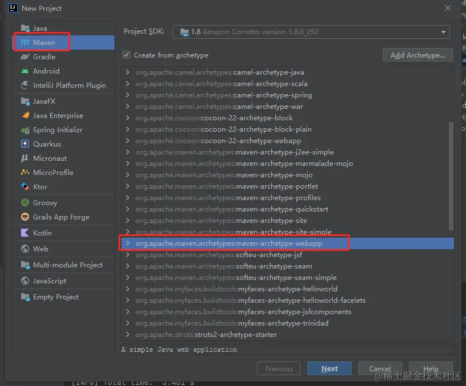Screen dimensions: 466x386
Task: Click the Spring Initializr leaf icon
Action: point(25,130)
